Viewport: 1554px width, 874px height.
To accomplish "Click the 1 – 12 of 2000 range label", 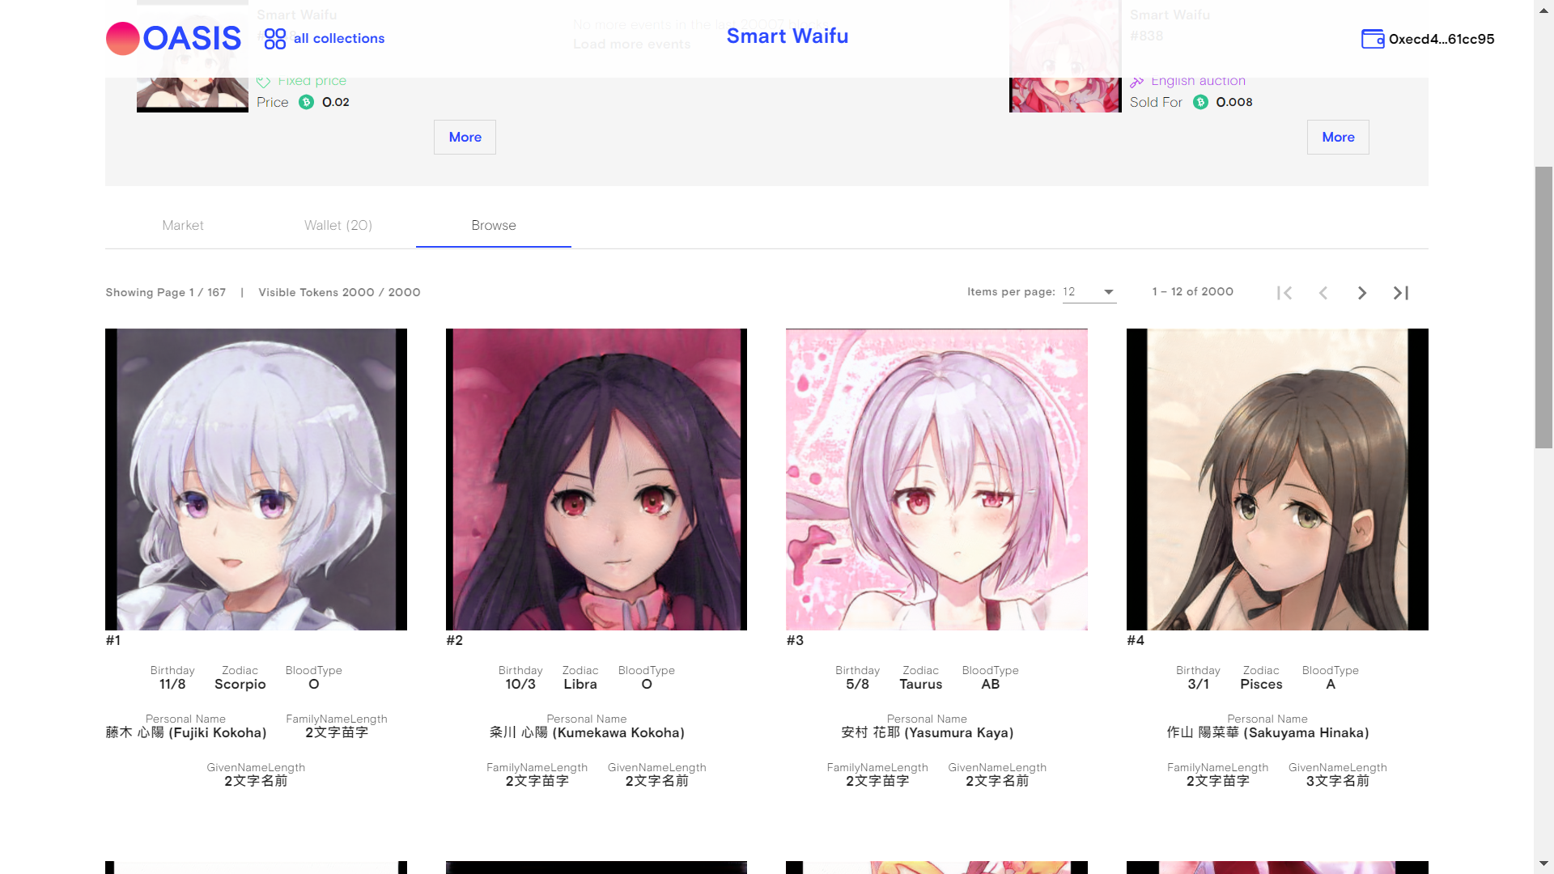I will coord(1193,292).
